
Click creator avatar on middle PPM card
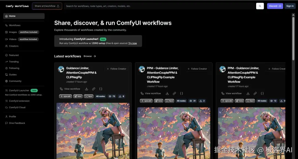tap(142, 69)
